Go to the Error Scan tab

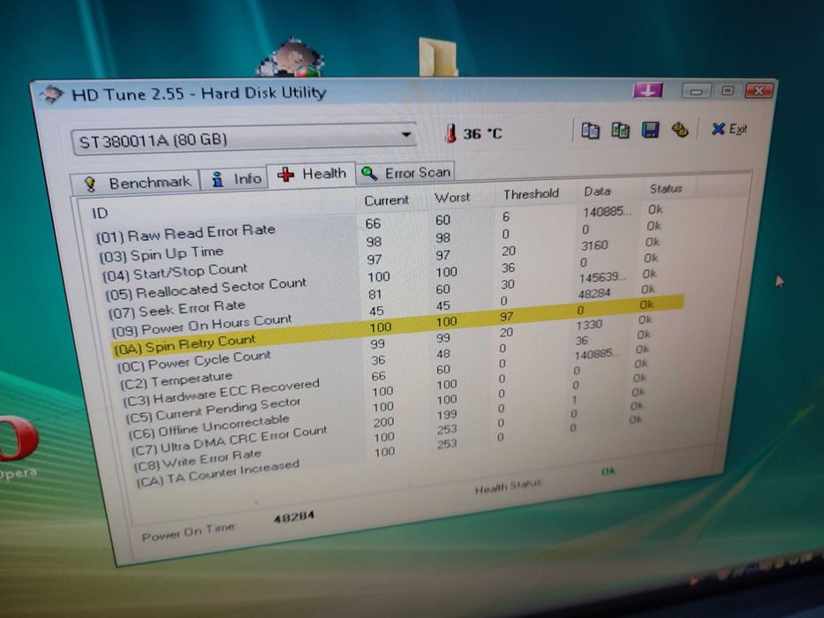(405, 172)
